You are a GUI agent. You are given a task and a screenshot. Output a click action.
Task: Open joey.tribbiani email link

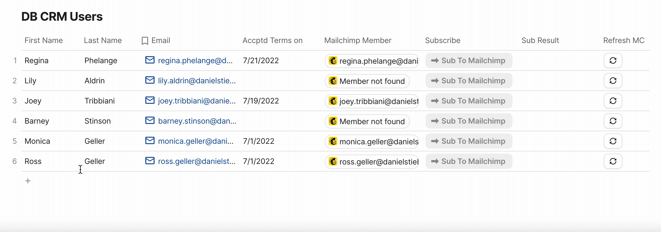coord(196,101)
